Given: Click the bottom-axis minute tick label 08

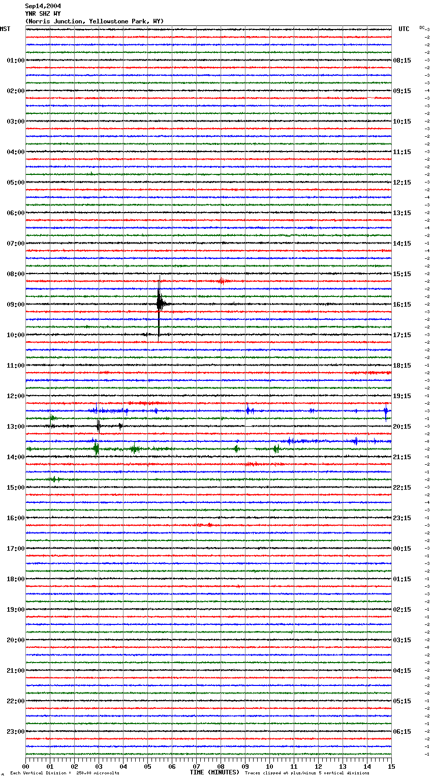Looking at the screenshot, I should 221,766.
